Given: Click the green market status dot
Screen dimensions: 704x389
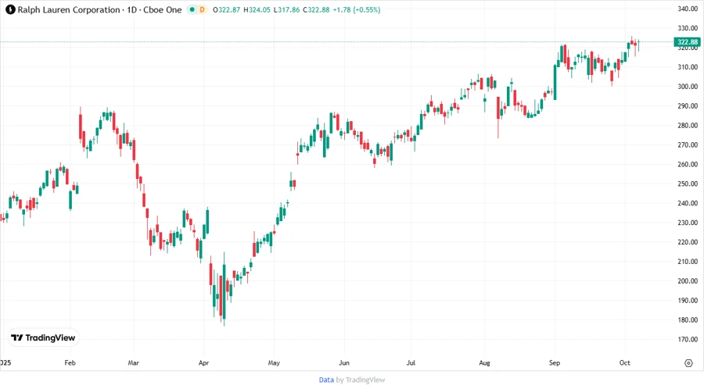Looking at the screenshot, I should point(192,9).
